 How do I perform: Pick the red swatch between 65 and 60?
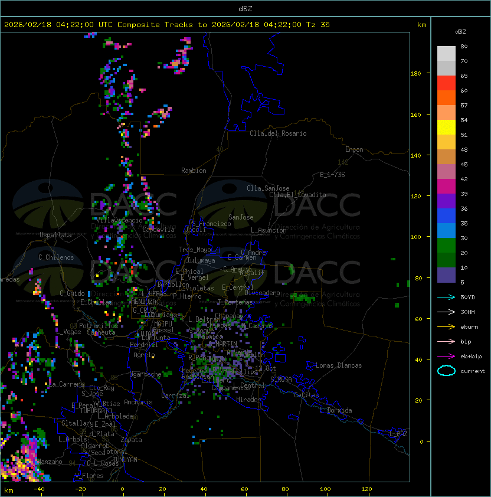click(x=446, y=83)
